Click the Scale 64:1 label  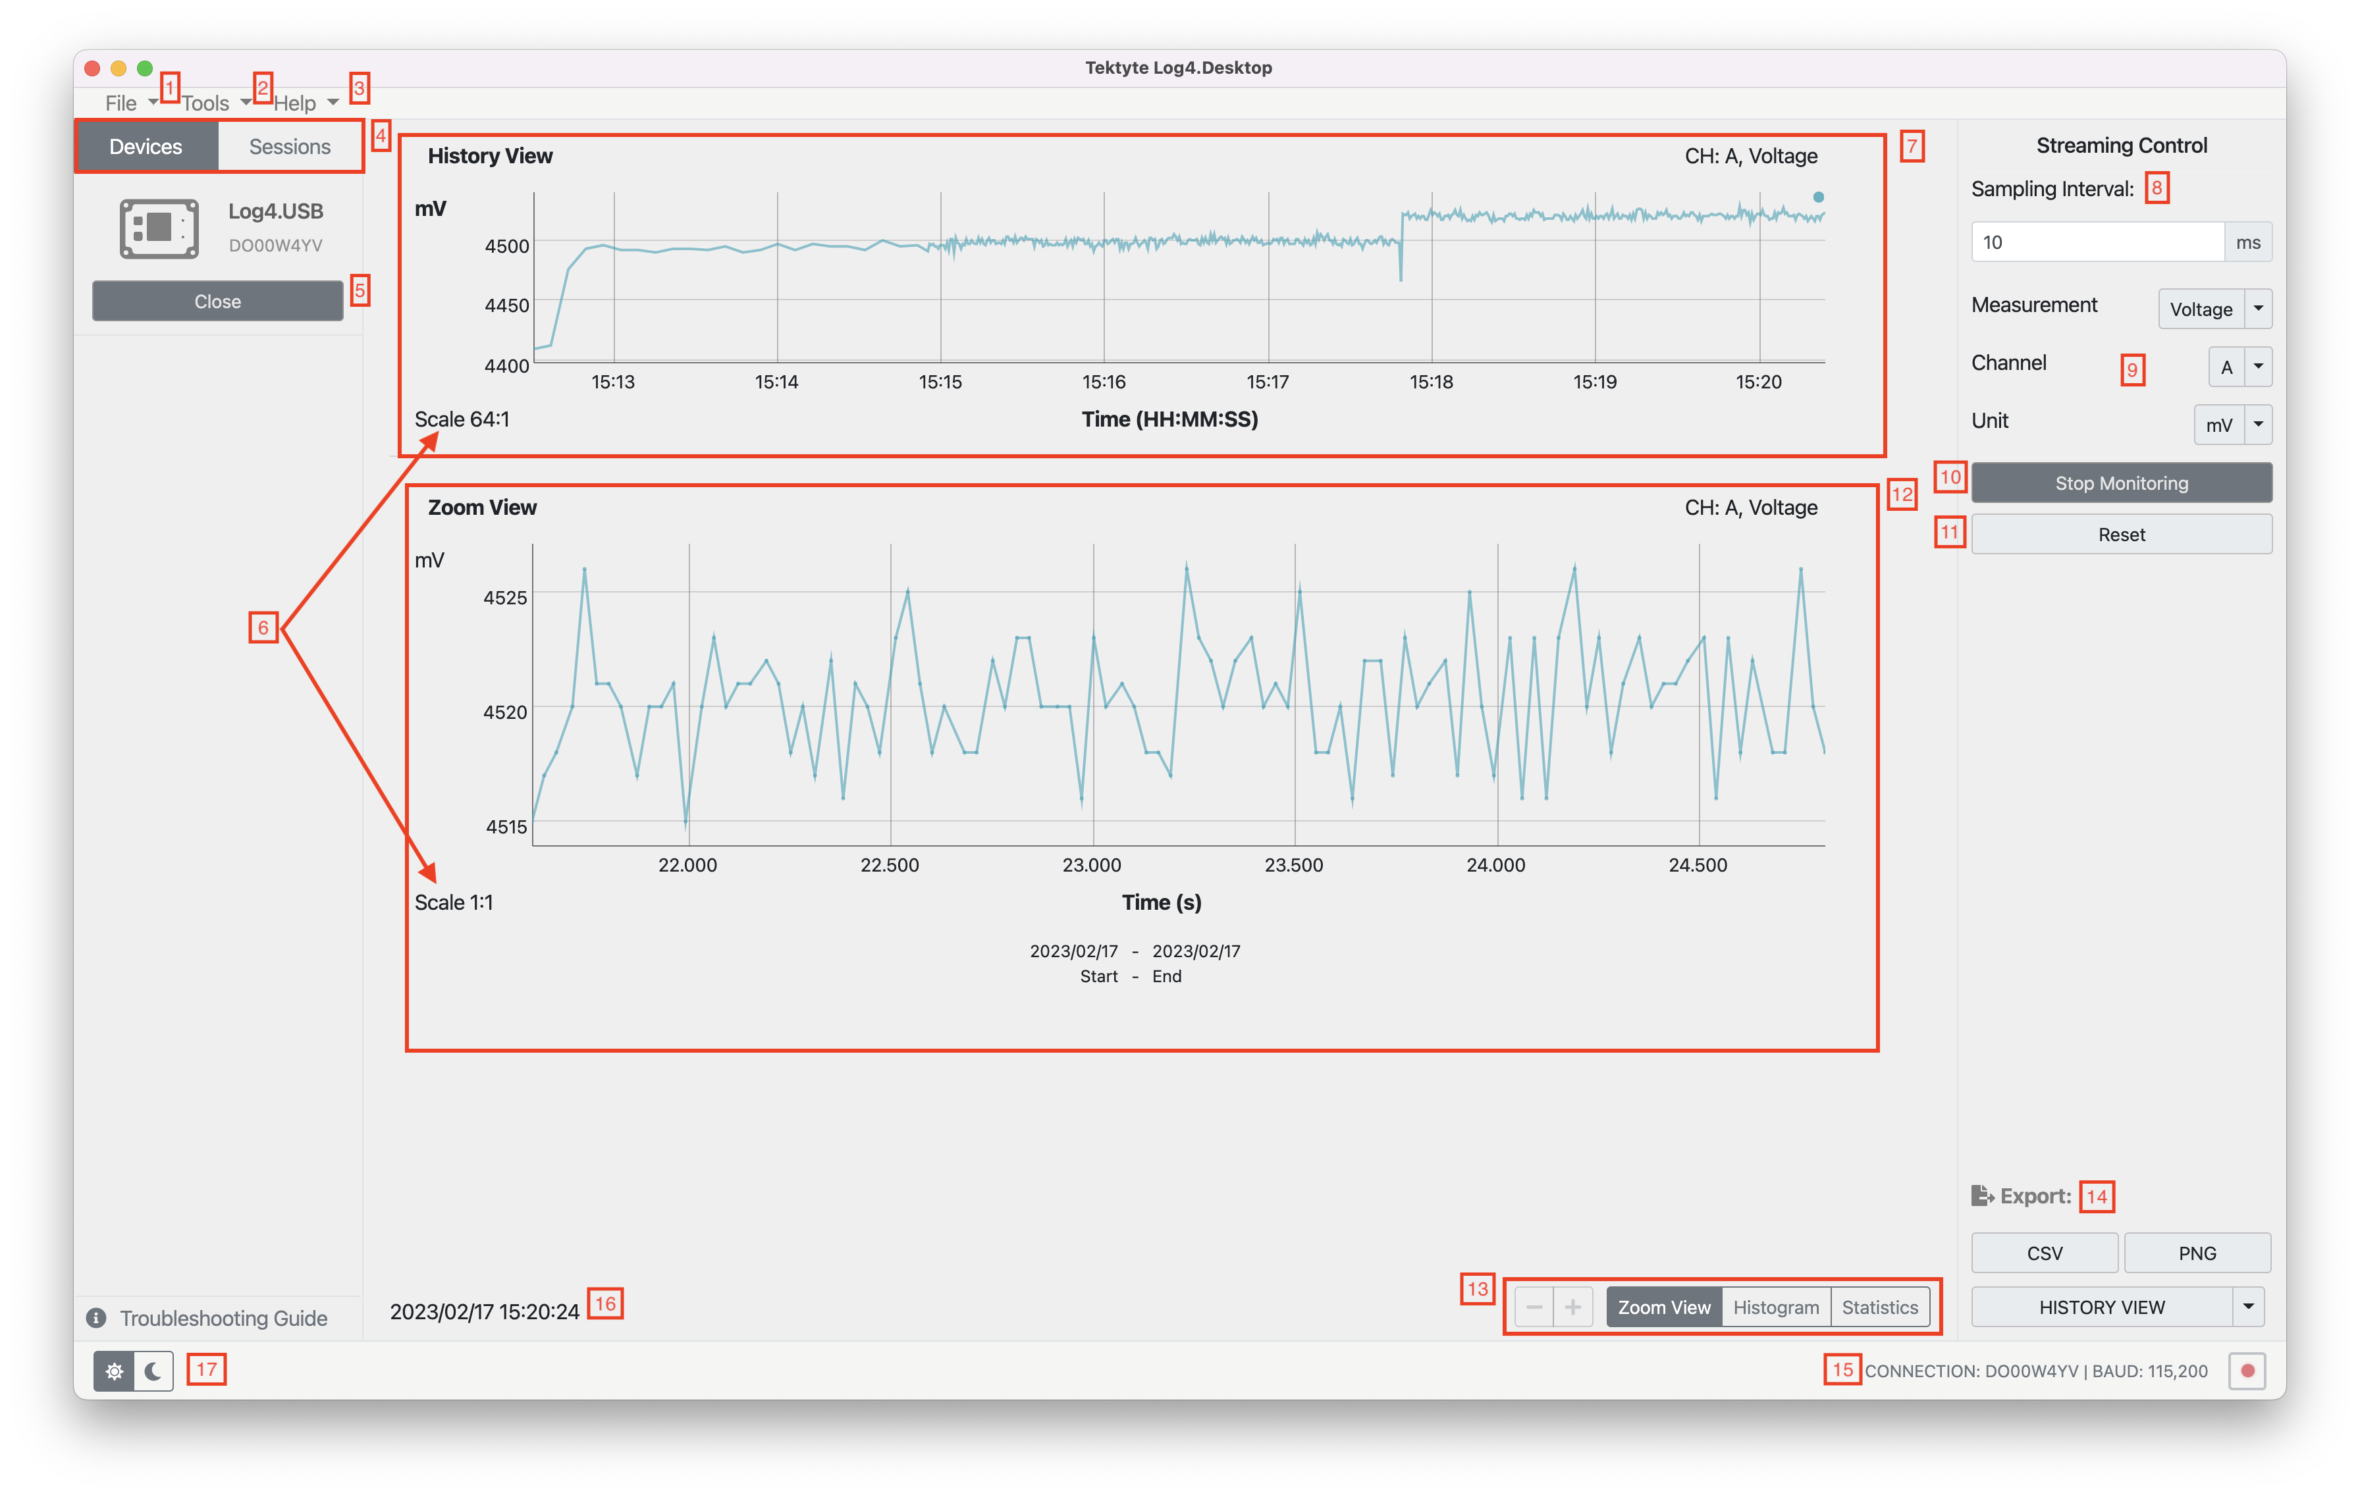click(x=462, y=419)
